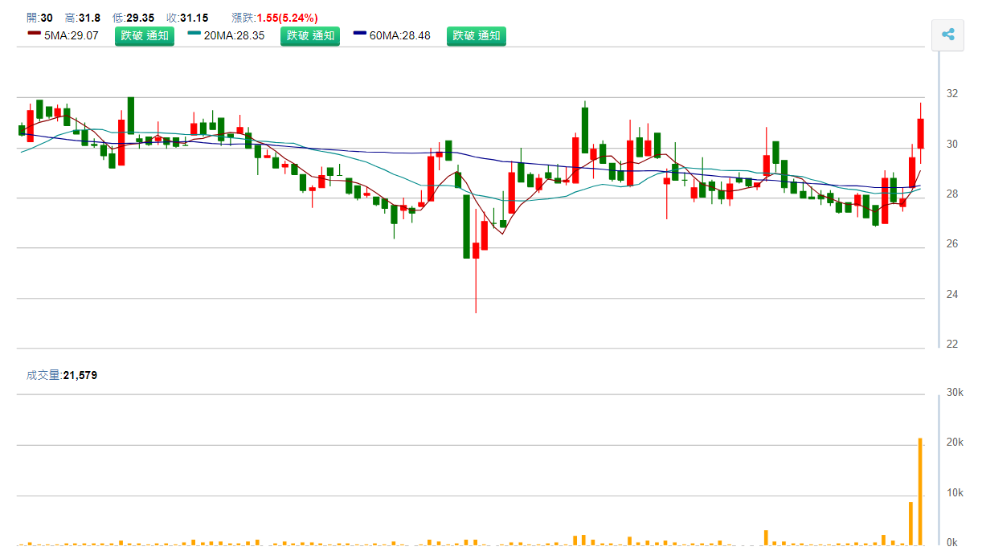
Task: Click the 20k volume axis label
Action: click(x=955, y=443)
